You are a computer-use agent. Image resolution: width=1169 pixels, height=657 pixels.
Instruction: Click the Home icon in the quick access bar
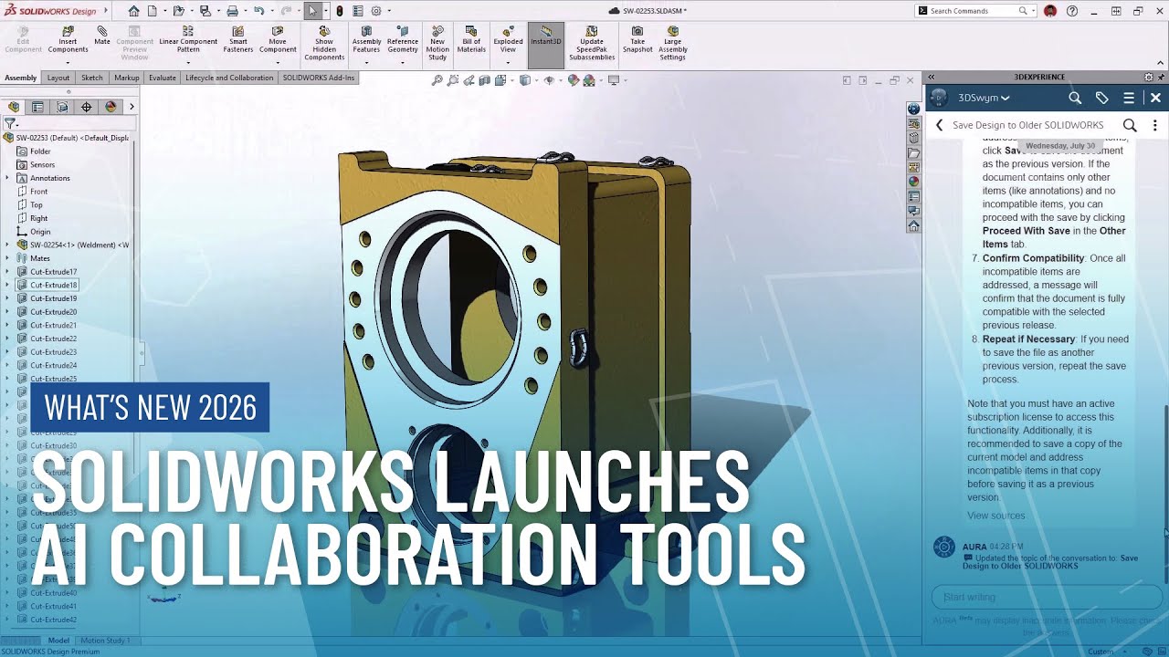(134, 11)
